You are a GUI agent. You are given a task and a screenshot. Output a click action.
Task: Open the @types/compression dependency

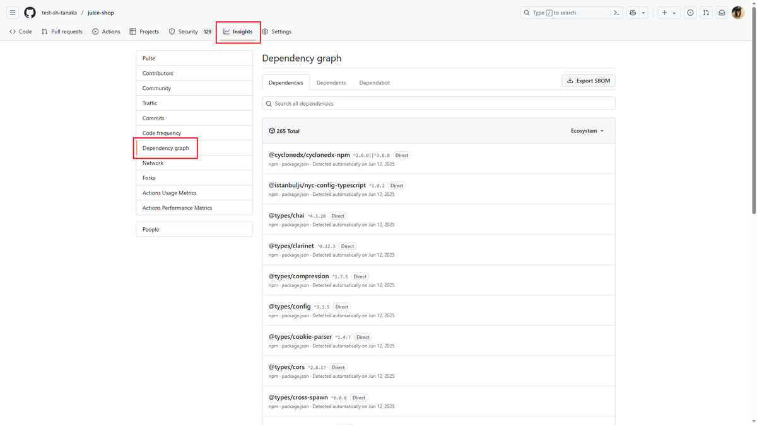point(299,276)
